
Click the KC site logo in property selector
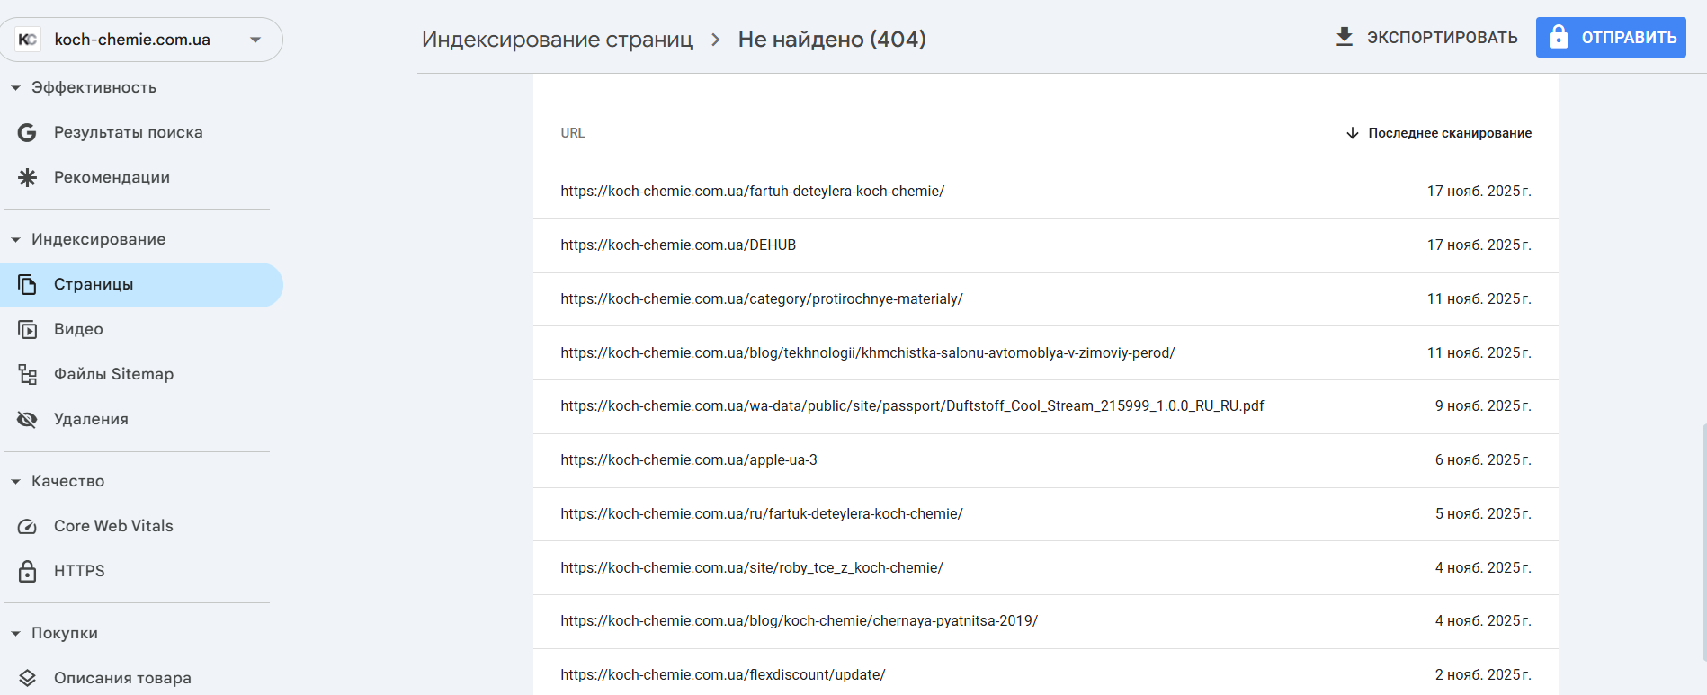(x=28, y=40)
